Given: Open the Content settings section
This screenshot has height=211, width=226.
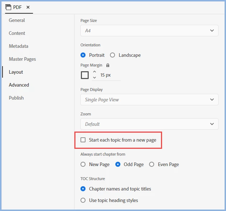Looking at the screenshot, I should [17, 33].
